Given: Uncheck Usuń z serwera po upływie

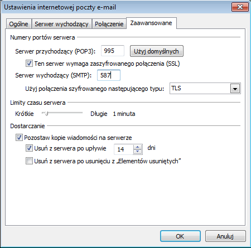Looking at the screenshot, I should pos(29,148).
